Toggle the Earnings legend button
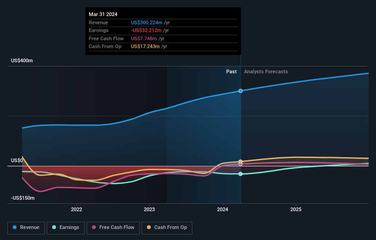376x240 pixels. coord(65,228)
